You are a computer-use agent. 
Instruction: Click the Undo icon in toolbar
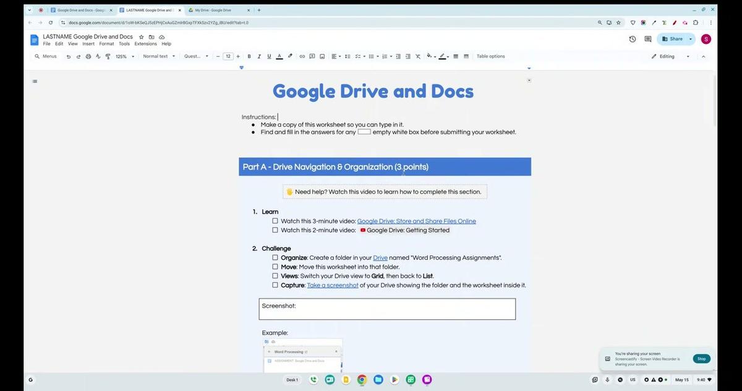69,56
